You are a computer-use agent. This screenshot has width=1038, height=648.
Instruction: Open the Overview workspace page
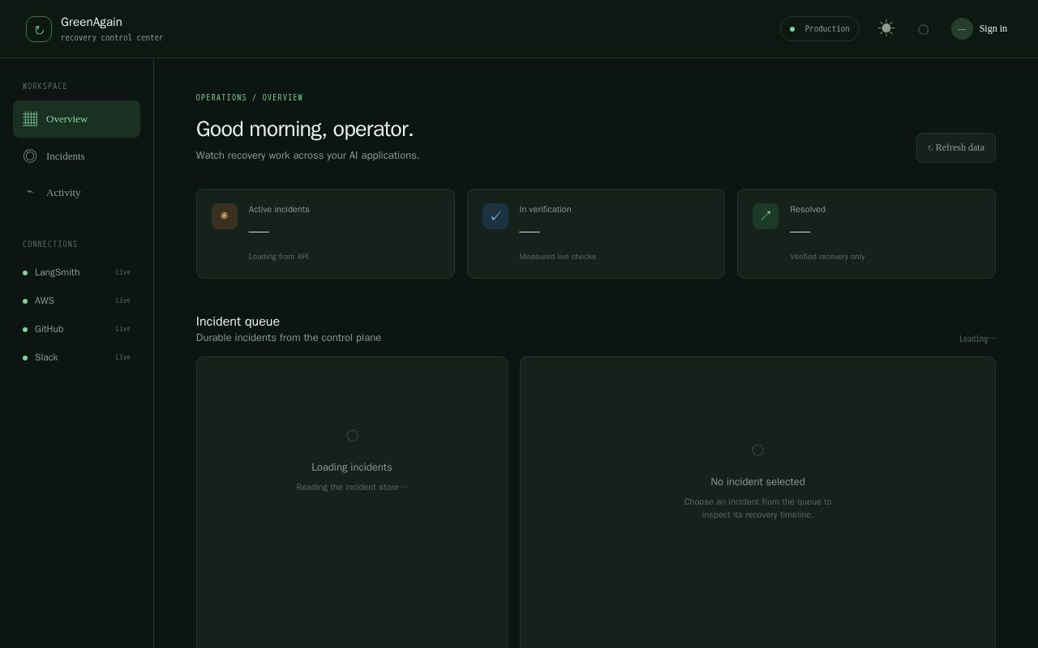click(x=76, y=119)
